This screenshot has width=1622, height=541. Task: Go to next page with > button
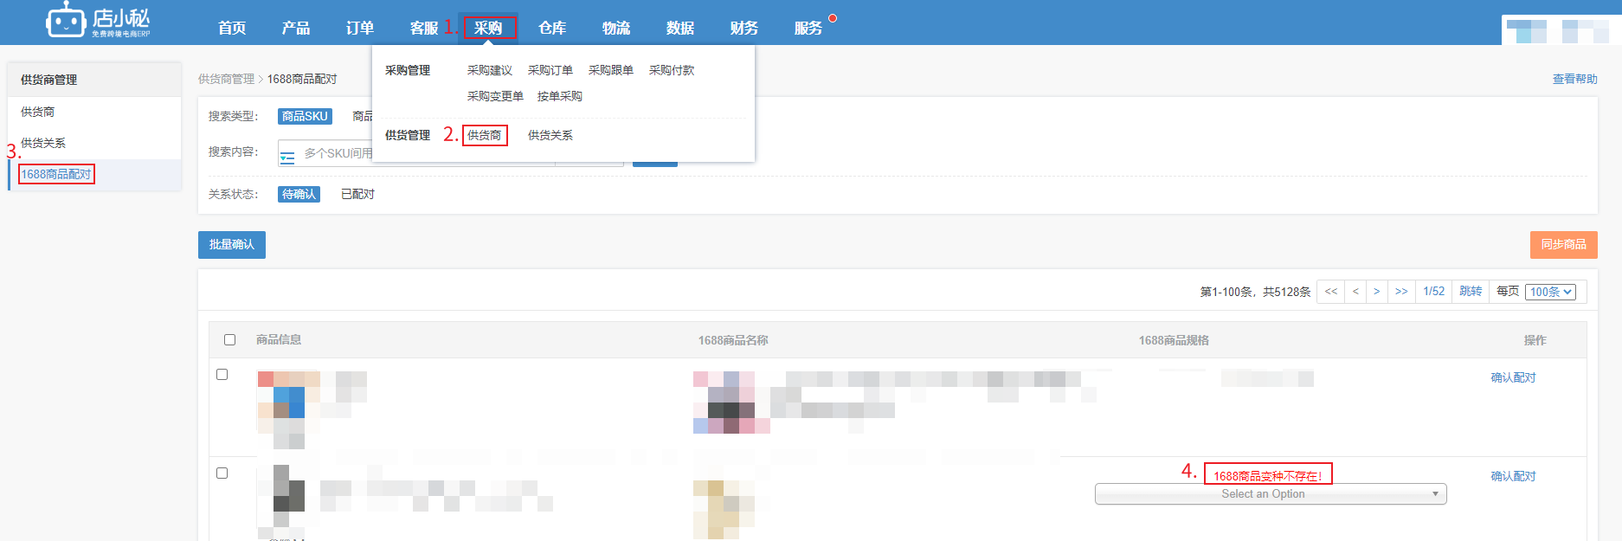1376,292
